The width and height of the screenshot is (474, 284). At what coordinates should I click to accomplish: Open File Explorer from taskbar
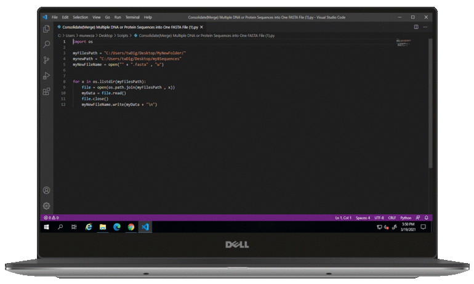(x=103, y=227)
